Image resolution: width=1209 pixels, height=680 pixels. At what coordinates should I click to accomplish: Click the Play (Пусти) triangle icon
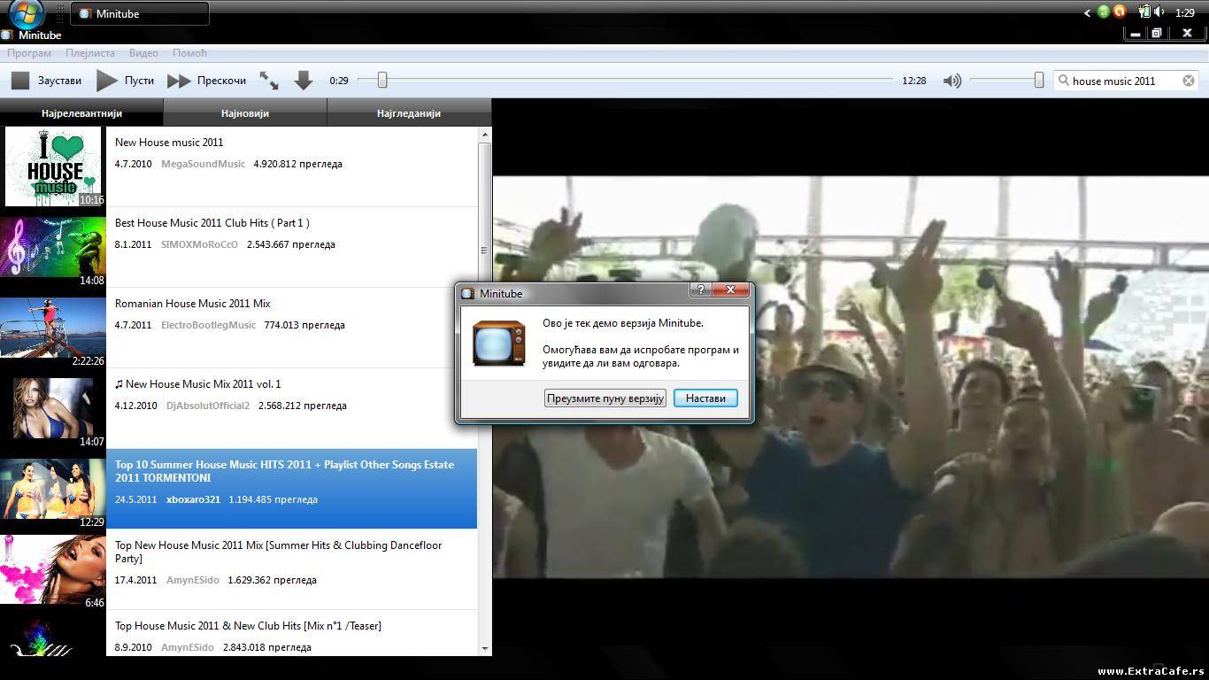tap(107, 81)
